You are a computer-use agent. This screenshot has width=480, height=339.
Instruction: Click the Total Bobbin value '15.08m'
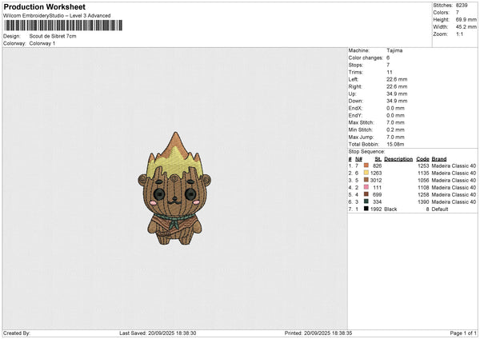click(395, 144)
